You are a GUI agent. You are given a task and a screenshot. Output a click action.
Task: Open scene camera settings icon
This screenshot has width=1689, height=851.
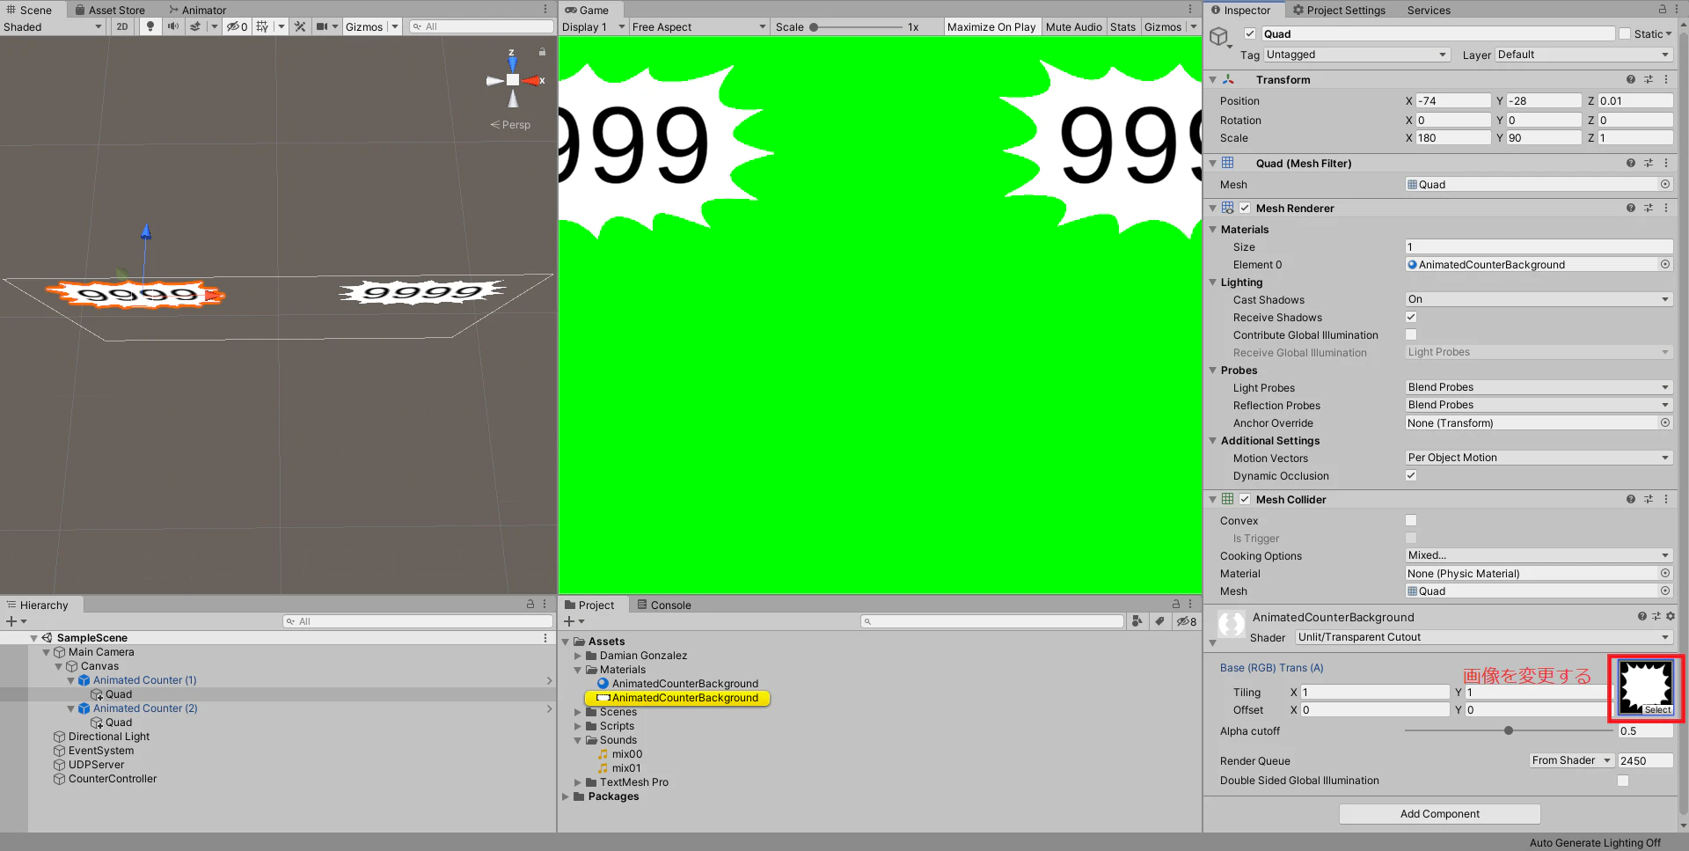point(322,26)
